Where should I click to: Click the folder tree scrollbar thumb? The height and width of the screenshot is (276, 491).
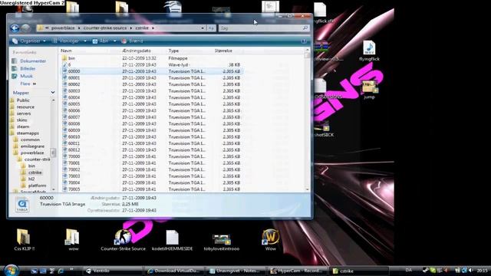coord(53,153)
